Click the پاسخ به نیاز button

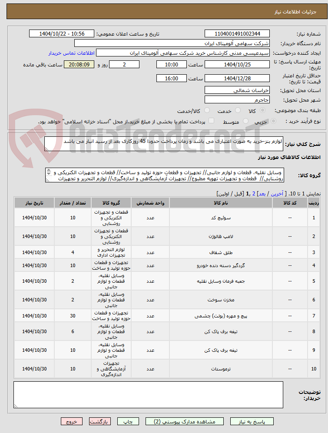(x=252, y=421)
